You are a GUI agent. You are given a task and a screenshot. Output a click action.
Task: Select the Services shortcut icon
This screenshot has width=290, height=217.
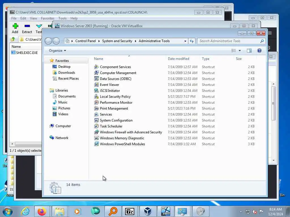pyautogui.click(x=96, y=114)
